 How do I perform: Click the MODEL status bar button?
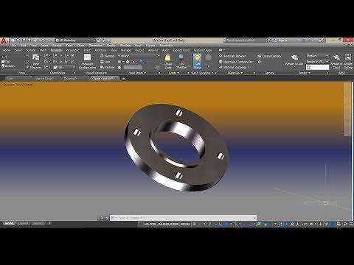coord(185,224)
